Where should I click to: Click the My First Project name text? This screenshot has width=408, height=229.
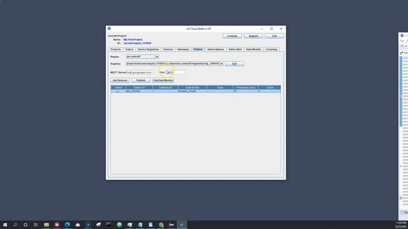coord(133,39)
